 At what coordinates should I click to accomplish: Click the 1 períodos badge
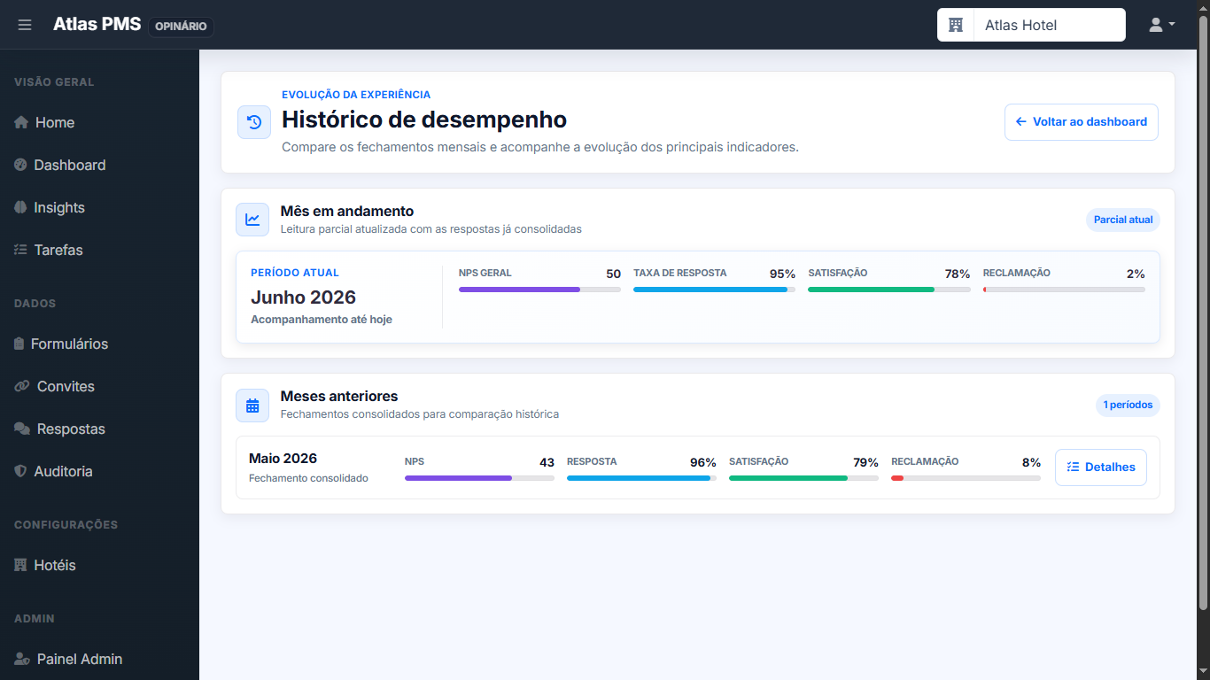(x=1128, y=406)
